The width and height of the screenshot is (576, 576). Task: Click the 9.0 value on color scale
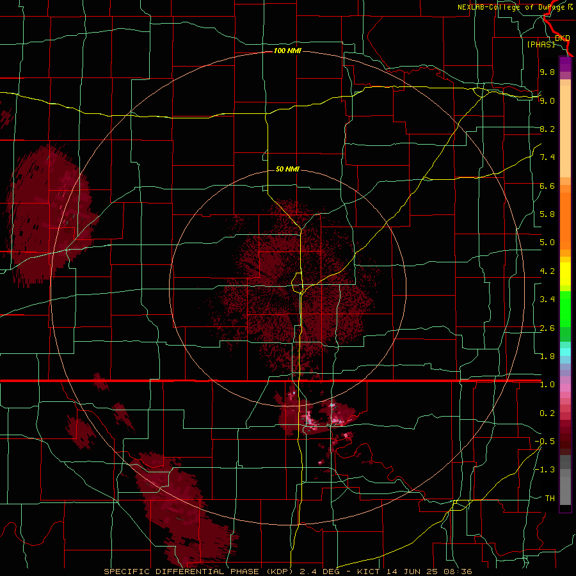click(x=547, y=100)
